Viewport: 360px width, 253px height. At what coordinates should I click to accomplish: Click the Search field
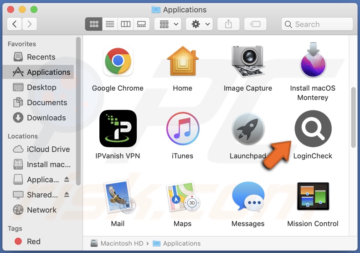tap(317, 24)
